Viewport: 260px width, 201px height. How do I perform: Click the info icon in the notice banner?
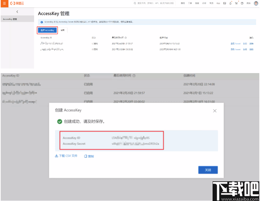[42, 22]
